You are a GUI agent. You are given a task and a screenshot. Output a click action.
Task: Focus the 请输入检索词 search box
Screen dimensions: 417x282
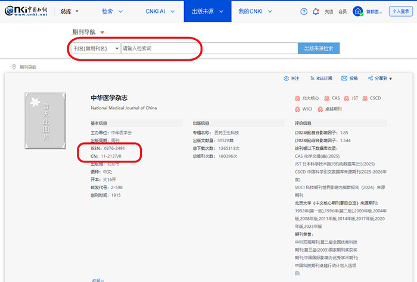pyautogui.click(x=208, y=48)
